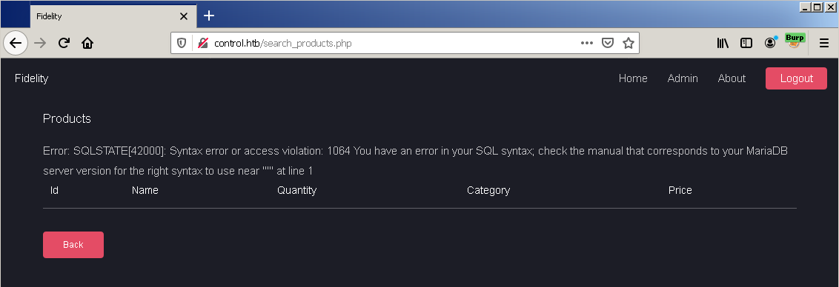Click the Fidelity site brand link
This screenshot has width=839, height=287.
click(x=32, y=78)
